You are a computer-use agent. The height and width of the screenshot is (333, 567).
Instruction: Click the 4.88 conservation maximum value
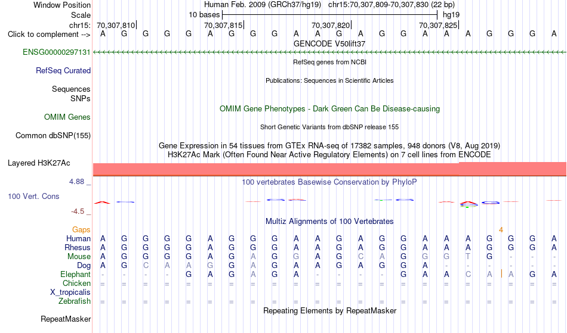tap(76, 182)
